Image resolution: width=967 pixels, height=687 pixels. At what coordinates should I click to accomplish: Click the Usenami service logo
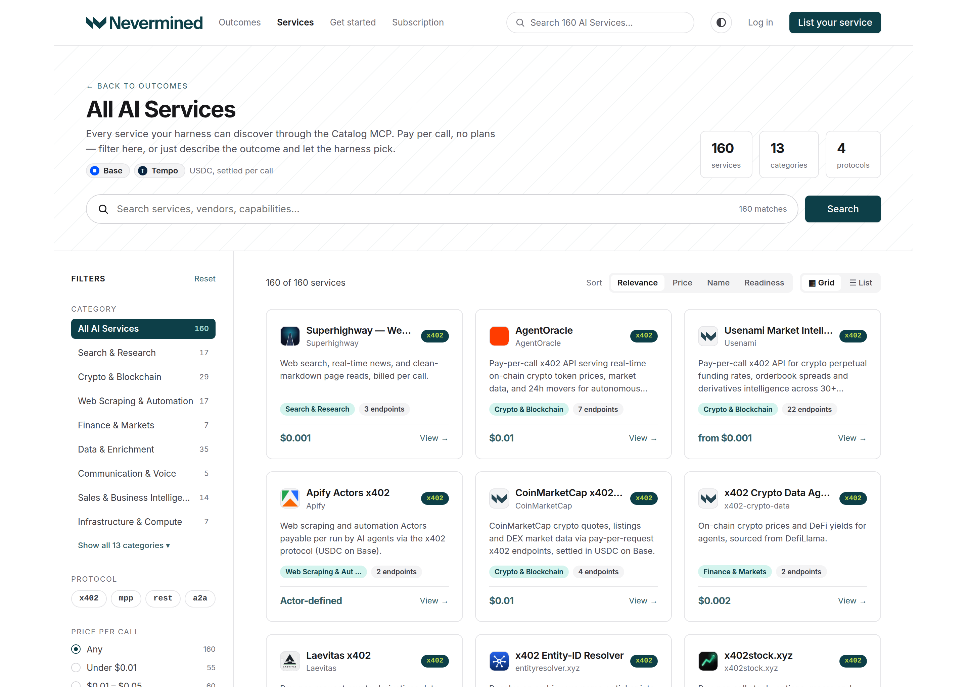click(708, 336)
